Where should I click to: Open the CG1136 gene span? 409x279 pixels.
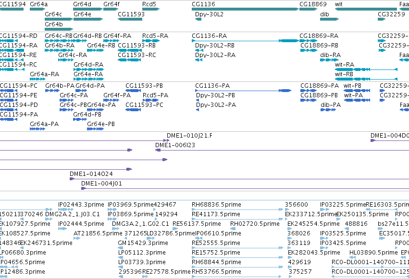(245, 9)
